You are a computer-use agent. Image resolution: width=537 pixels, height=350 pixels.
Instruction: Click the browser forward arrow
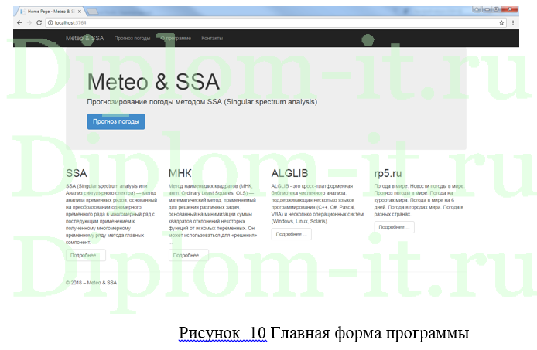pyautogui.click(x=29, y=22)
